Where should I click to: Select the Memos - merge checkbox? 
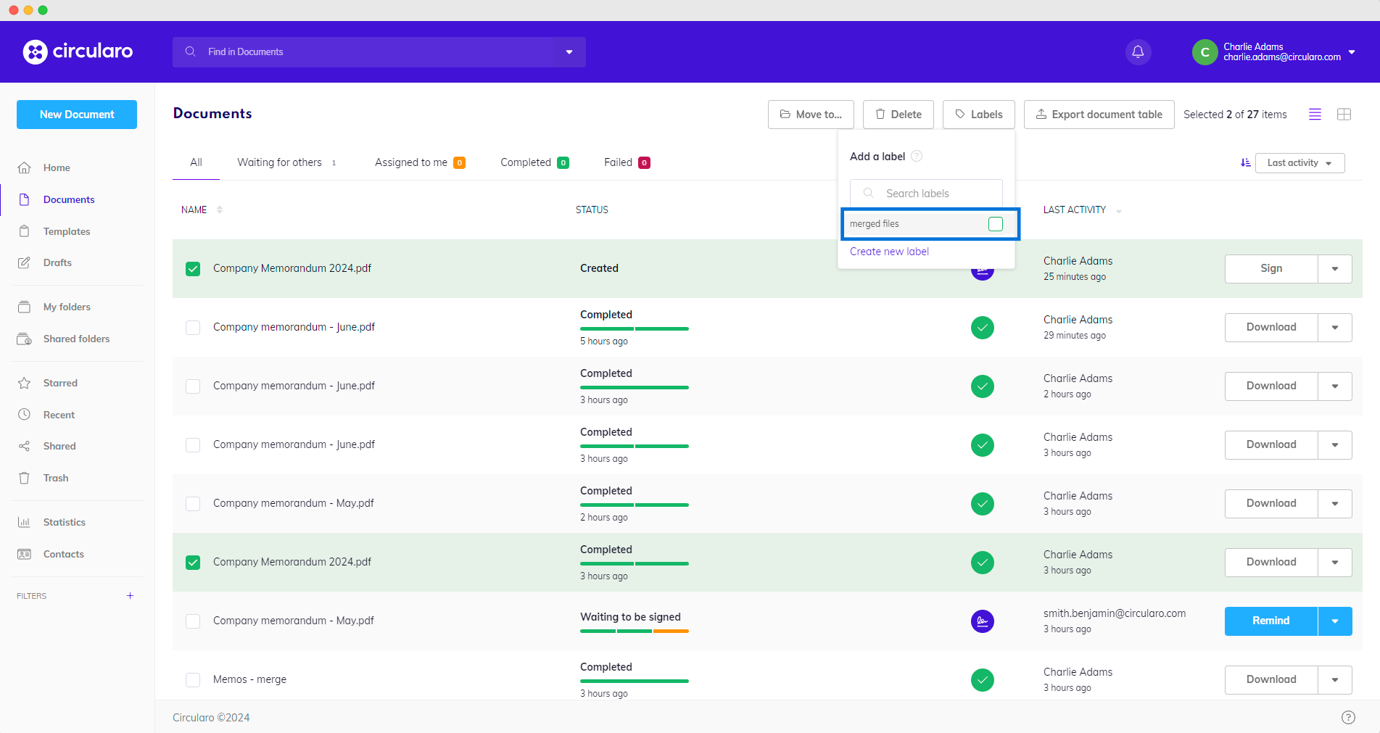(x=193, y=680)
